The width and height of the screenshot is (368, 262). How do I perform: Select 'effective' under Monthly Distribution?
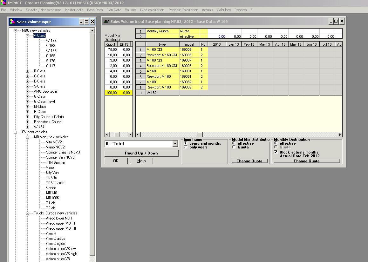(x=276, y=143)
